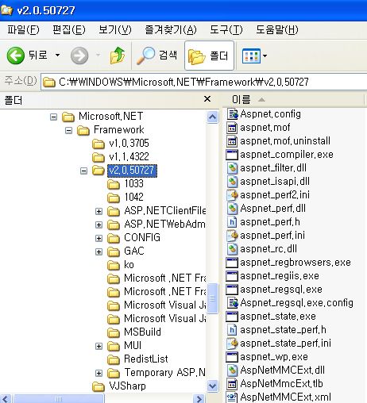Open the 도구(T) menu
This screenshot has height=403, width=367.
(x=226, y=29)
